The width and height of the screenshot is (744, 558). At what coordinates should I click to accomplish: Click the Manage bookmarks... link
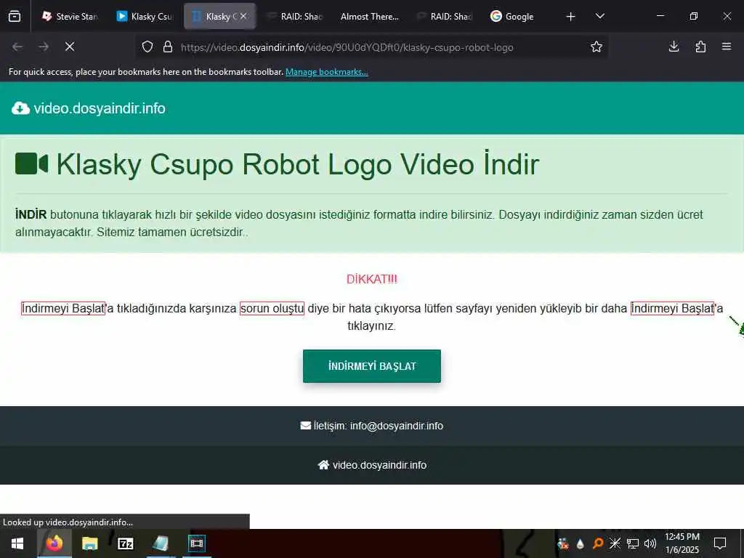tap(326, 72)
